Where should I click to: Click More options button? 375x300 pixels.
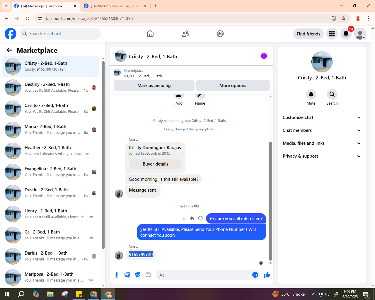pyautogui.click(x=233, y=86)
